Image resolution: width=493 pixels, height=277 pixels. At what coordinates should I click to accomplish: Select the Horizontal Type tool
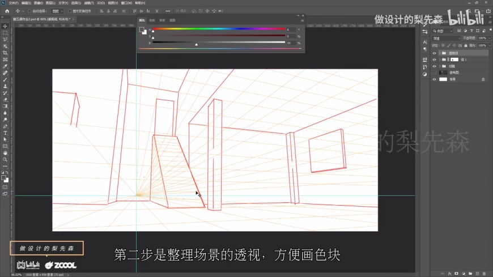point(5,133)
